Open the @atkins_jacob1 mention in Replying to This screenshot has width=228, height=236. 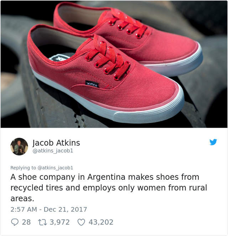[x=55, y=168]
